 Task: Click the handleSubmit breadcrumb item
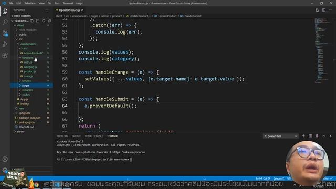[193, 16]
